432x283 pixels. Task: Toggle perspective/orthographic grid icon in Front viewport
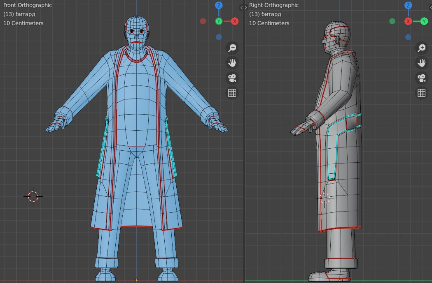(232, 93)
